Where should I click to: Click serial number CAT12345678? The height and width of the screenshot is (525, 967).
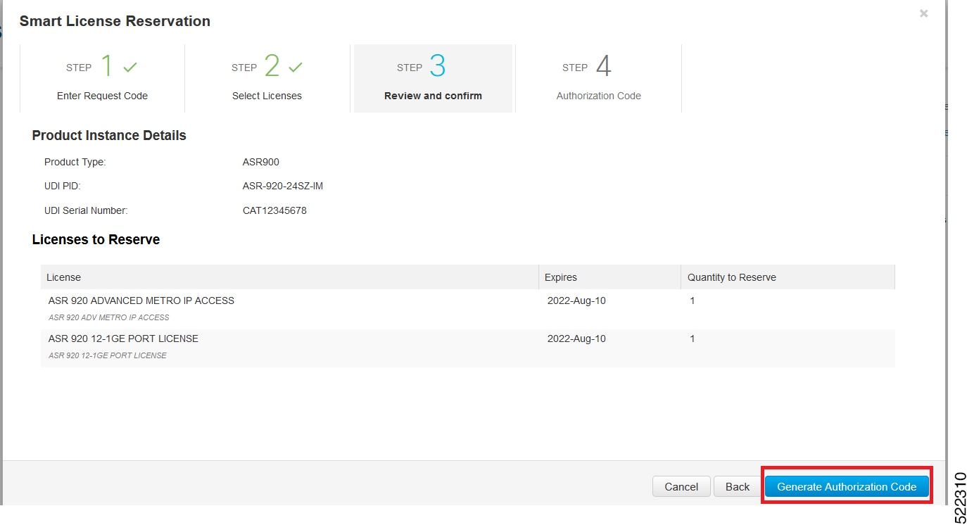point(274,210)
